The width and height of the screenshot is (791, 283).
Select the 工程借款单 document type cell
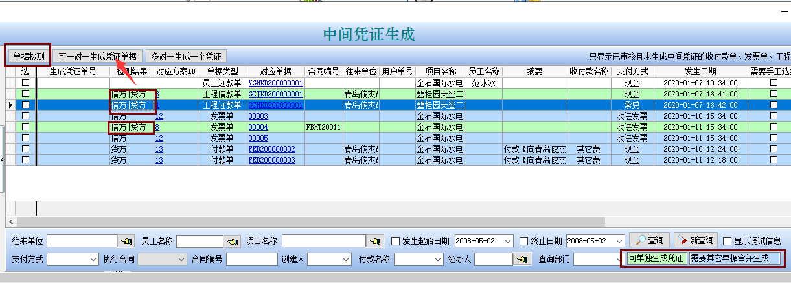click(223, 94)
